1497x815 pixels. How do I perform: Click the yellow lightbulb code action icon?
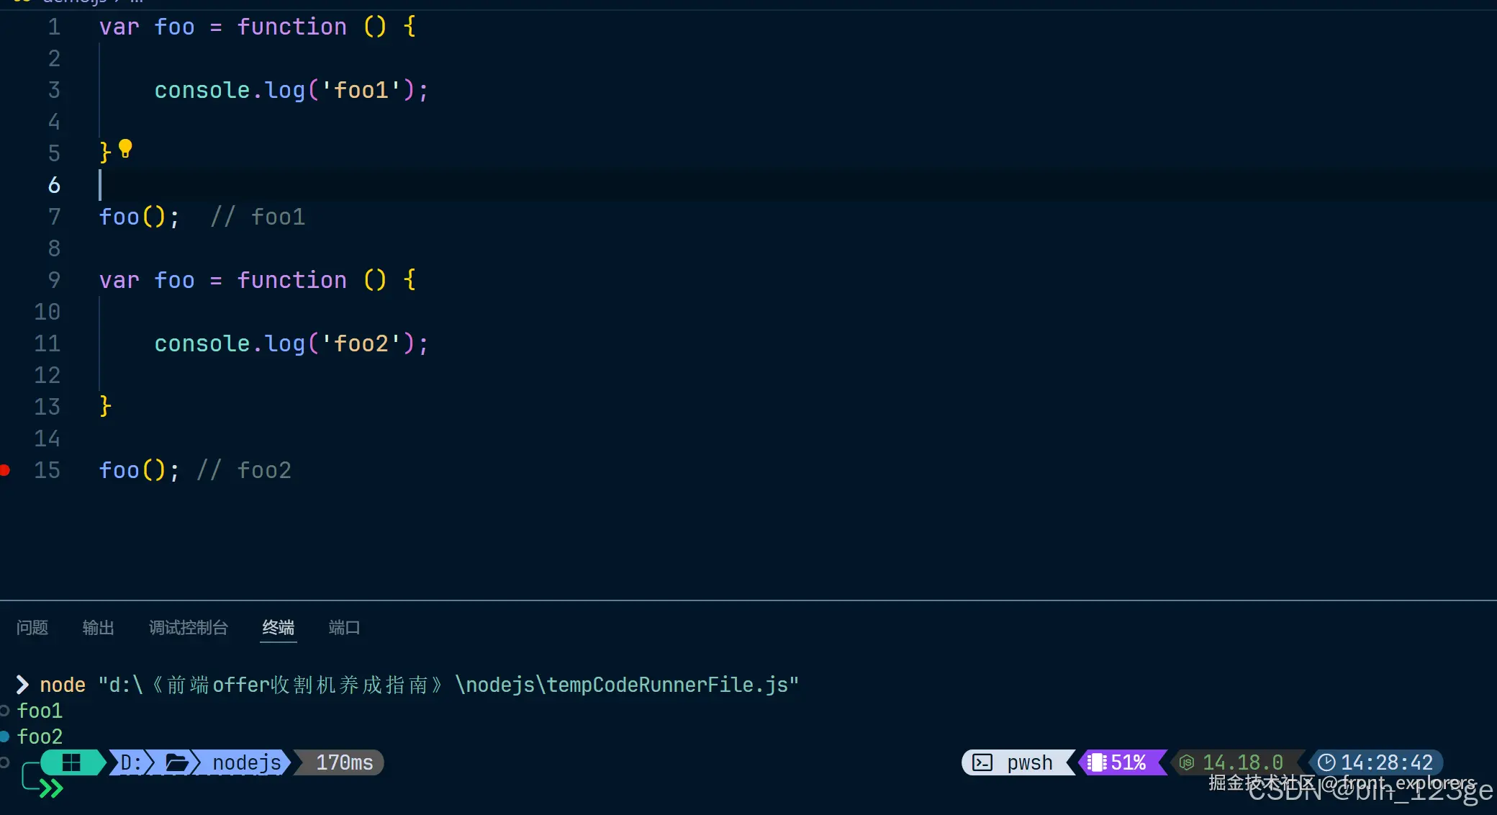[125, 148]
